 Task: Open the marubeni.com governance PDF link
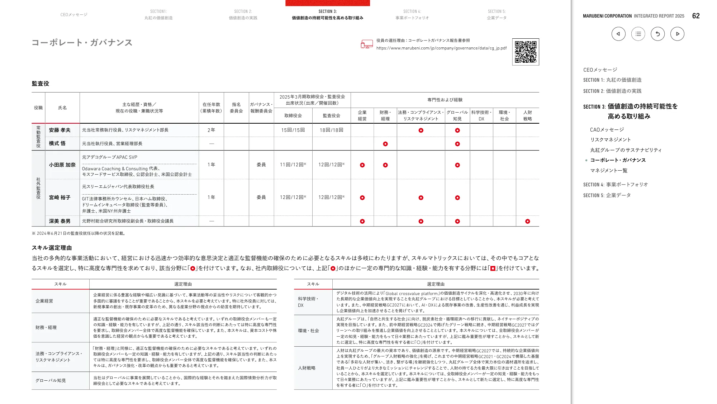pos(441,47)
